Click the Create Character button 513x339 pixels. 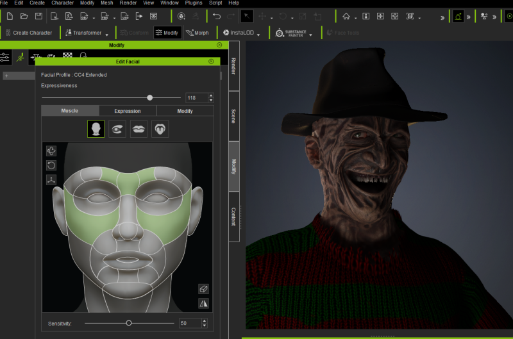[29, 33]
